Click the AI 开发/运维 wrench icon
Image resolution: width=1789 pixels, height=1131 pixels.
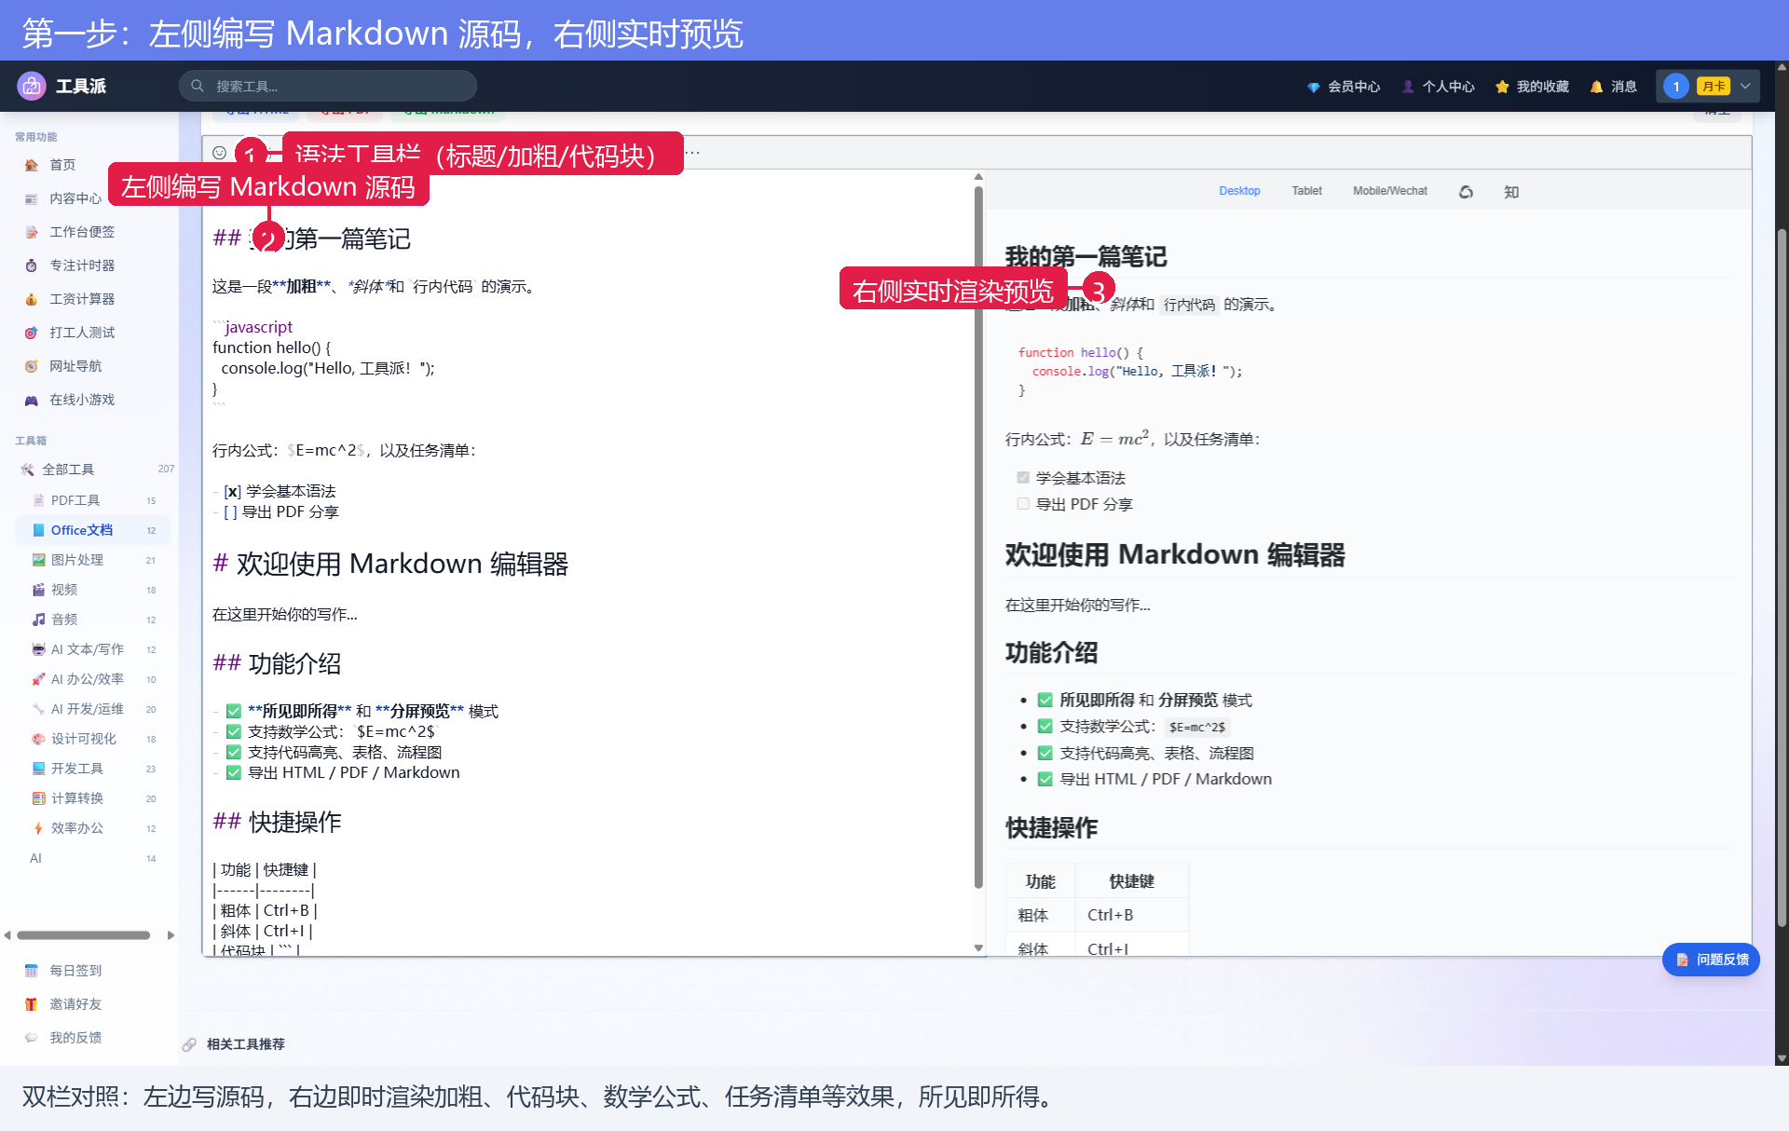(x=38, y=709)
